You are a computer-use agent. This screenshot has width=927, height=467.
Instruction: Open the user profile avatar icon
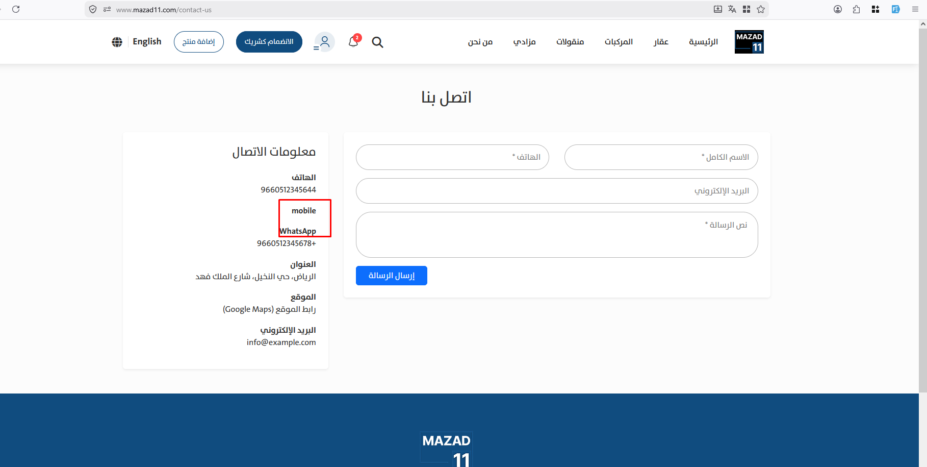click(x=324, y=42)
